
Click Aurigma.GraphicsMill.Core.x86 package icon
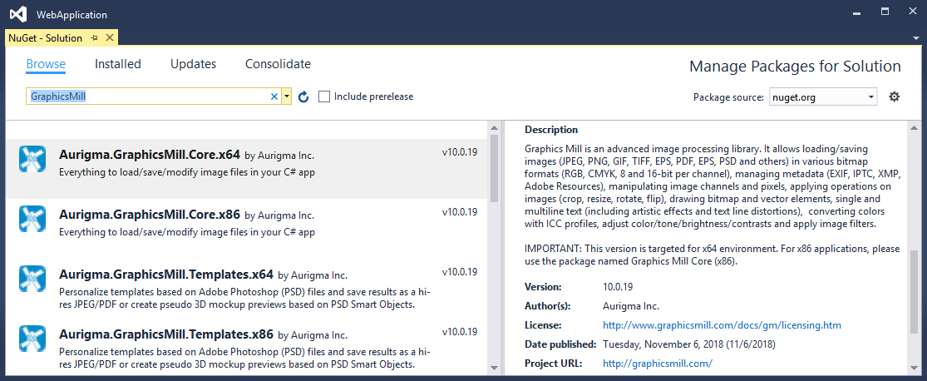(32, 220)
